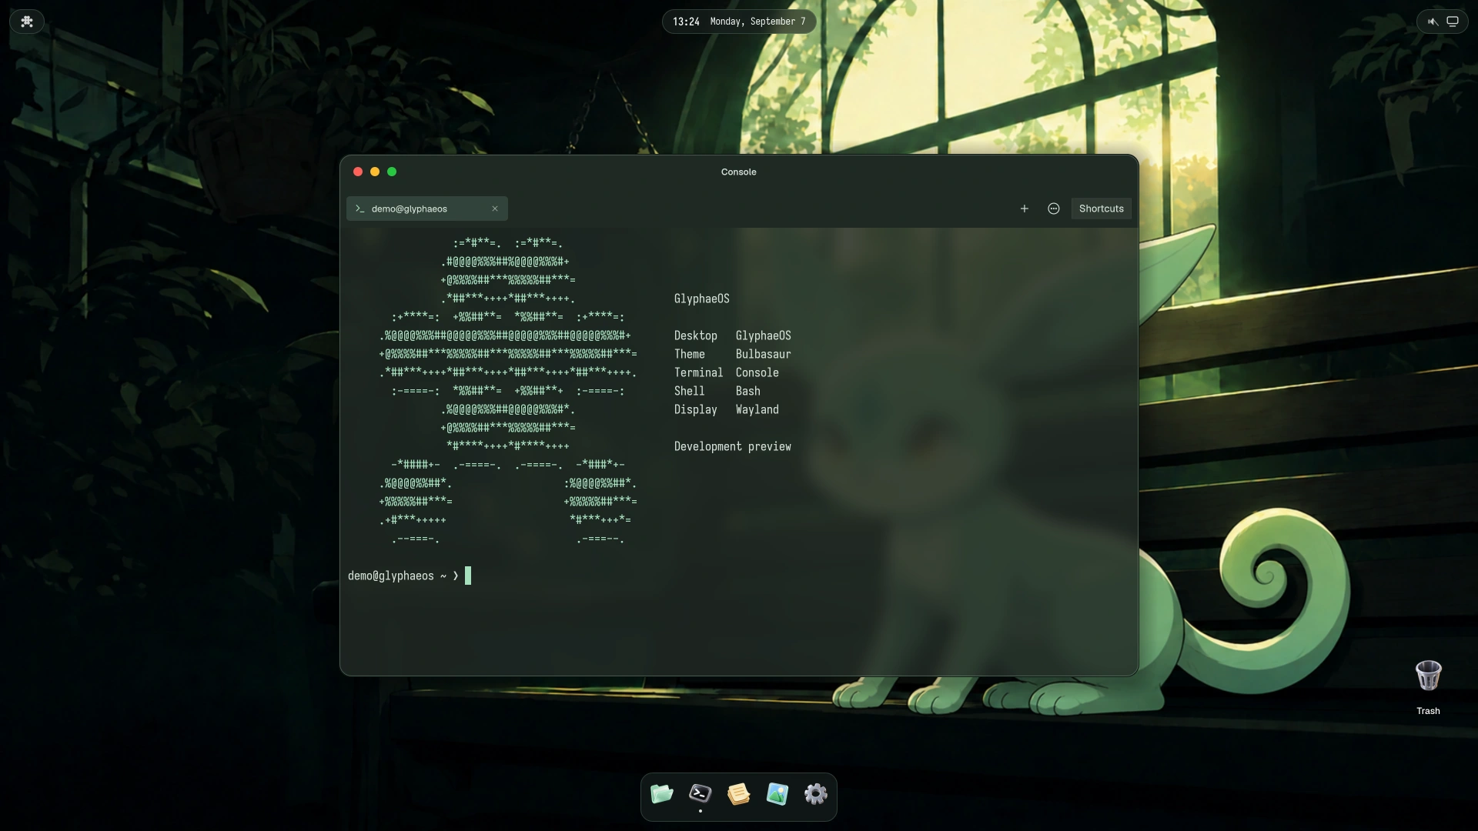
Task: Open Settings gear in the dock
Action: (815, 793)
